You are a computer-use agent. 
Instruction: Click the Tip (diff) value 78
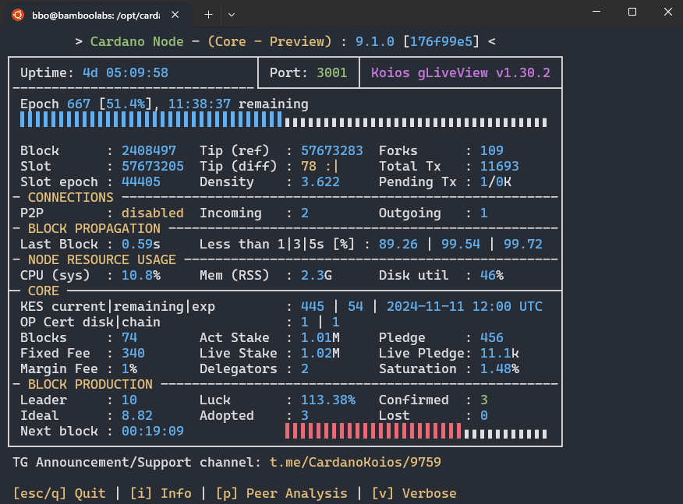[x=309, y=166]
